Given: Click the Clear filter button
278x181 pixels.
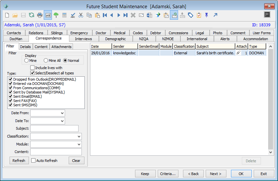Looking at the screenshot, I should click(76, 161).
